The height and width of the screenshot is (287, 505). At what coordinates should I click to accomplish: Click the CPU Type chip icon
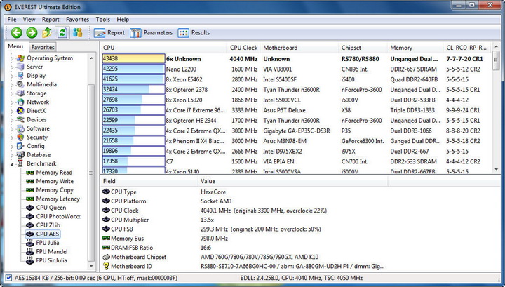107,192
